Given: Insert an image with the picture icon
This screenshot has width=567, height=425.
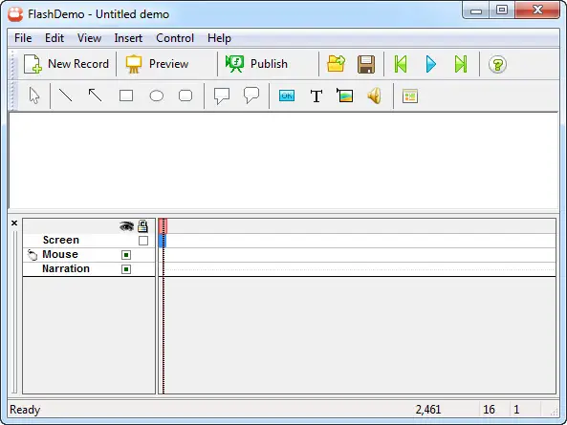Looking at the screenshot, I should tap(344, 96).
